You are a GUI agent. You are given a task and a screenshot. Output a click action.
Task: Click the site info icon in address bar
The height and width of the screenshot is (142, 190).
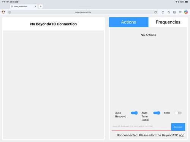tap(9, 12)
